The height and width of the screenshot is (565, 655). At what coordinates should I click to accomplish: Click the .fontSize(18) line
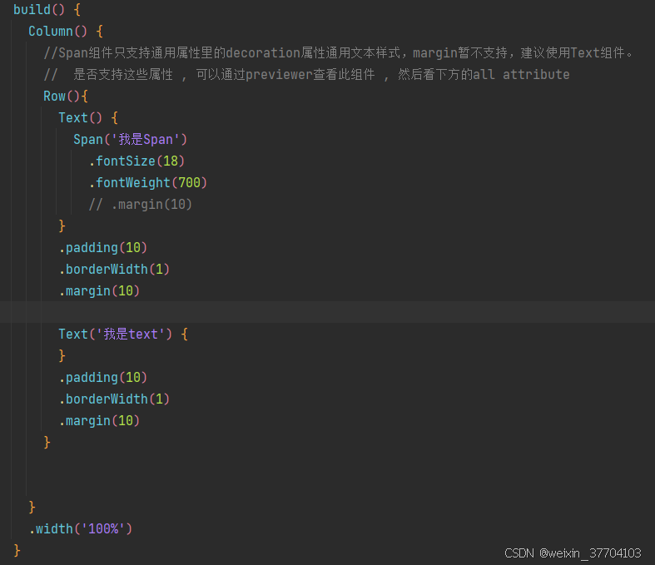pyautogui.click(x=136, y=161)
